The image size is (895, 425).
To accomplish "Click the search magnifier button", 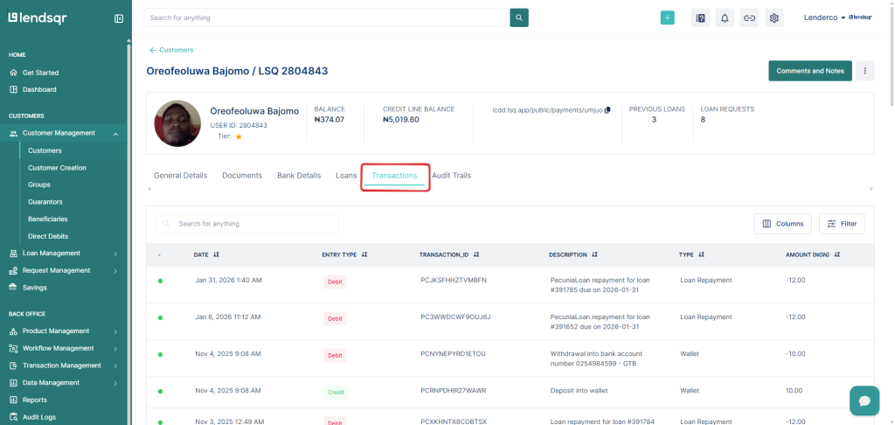I will (x=519, y=17).
